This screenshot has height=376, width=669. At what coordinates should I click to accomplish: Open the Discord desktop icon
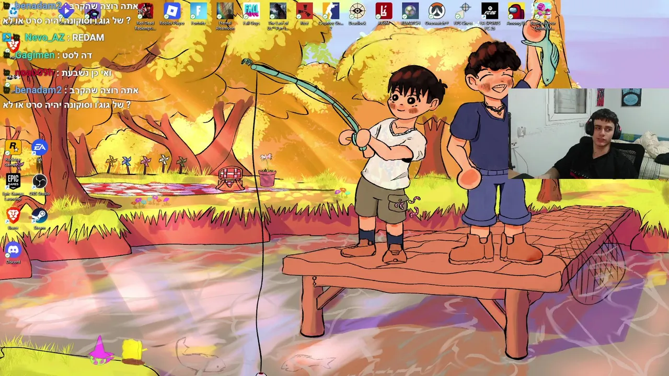pos(13,253)
